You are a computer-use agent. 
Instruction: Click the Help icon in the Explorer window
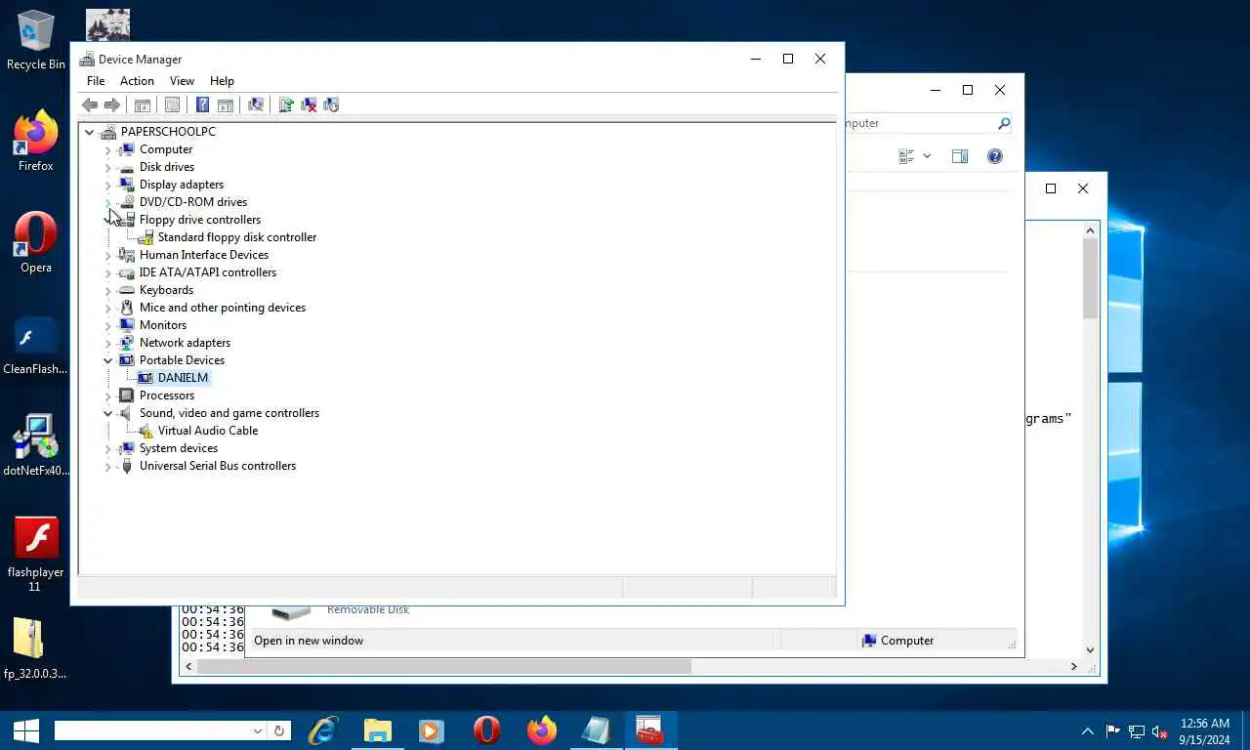pyautogui.click(x=995, y=156)
